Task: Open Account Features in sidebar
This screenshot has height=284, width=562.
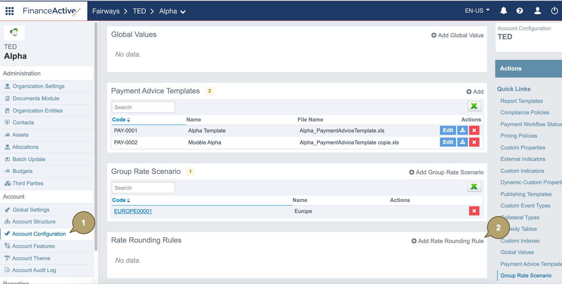Action: pos(33,246)
